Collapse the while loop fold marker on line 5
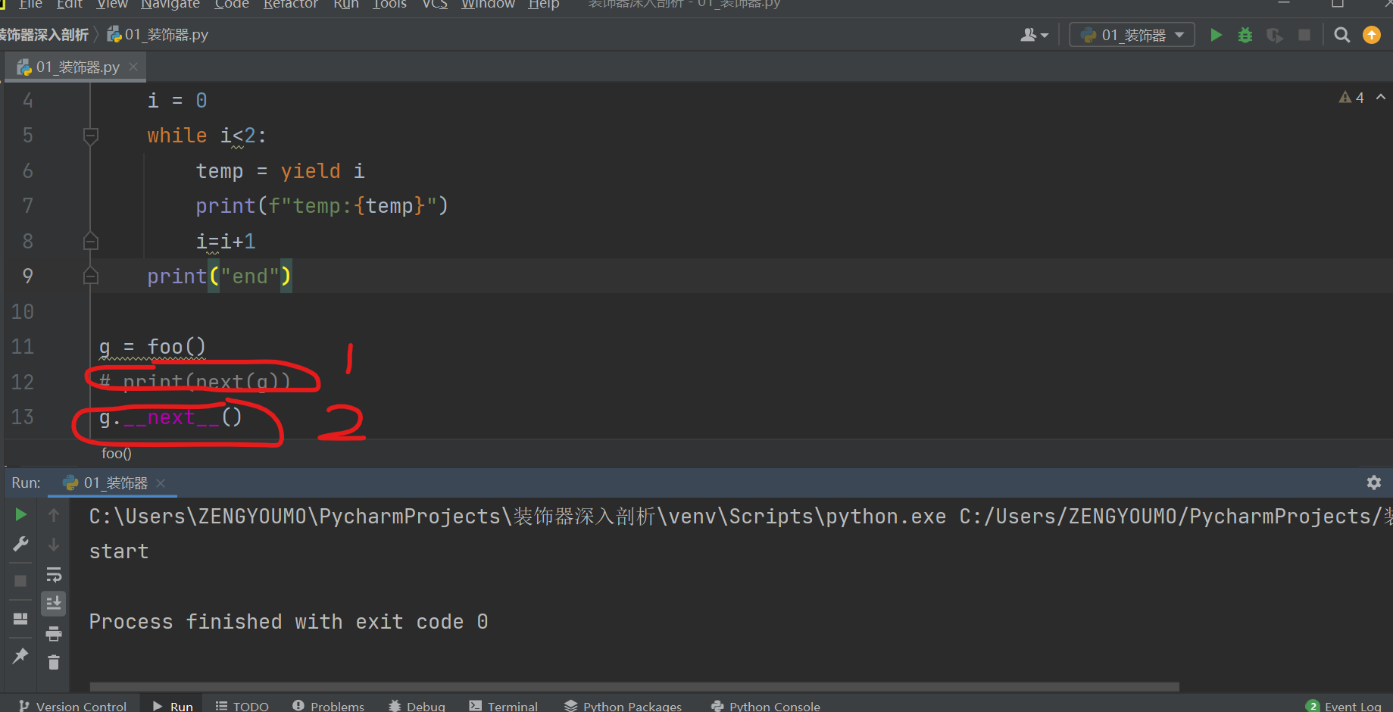 pyautogui.click(x=91, y=136)
